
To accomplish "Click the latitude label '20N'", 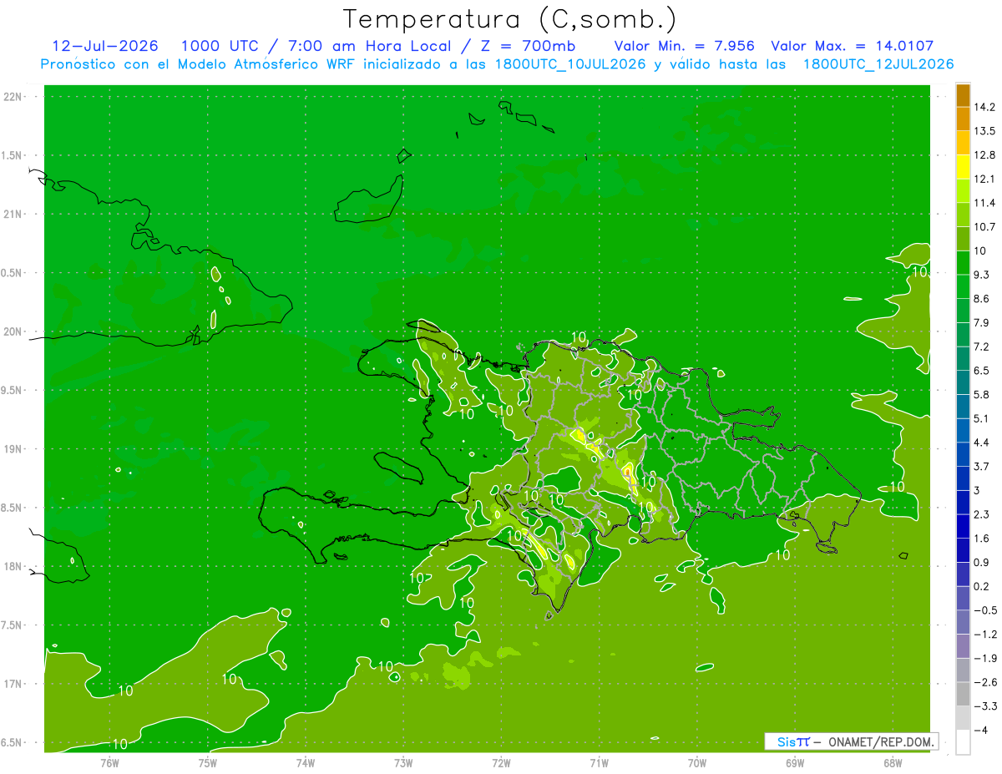I will click(x=13, y=332).
